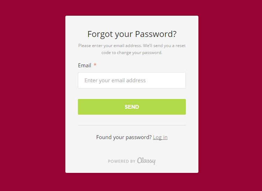Click the 'Enter your email address' placeholder text
This screenshot has width=262, height=191.
point(115,81)
